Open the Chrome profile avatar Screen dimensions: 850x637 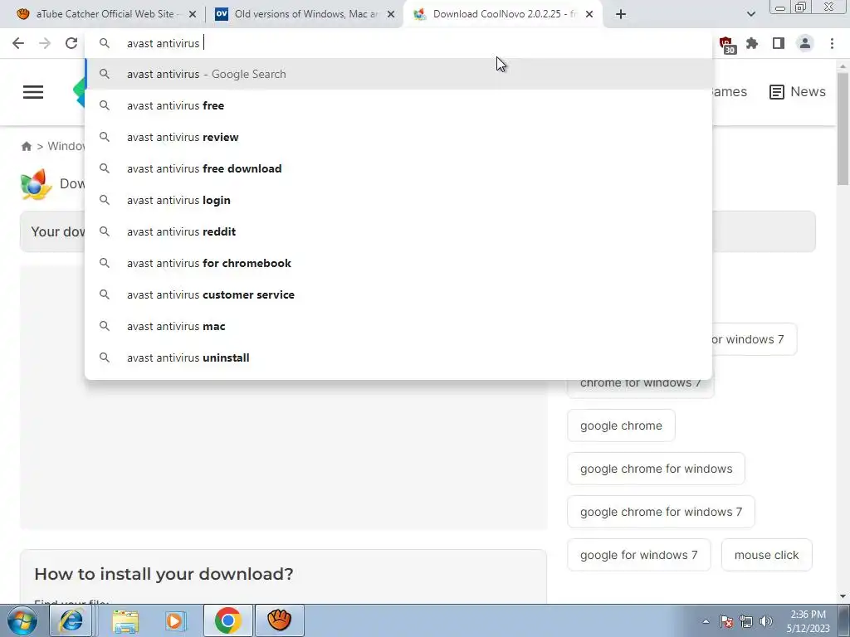click(x=805, y=43)
